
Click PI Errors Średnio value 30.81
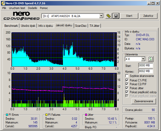point(34,119)
